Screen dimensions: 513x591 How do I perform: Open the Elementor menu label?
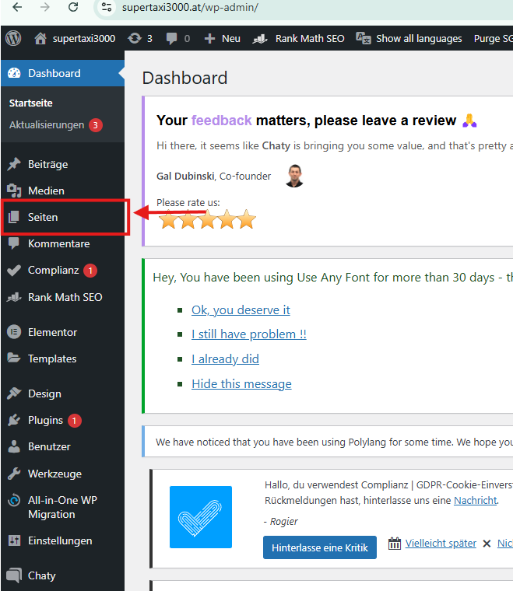(x=52, y=332)
